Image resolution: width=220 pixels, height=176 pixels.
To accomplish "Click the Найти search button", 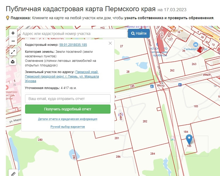I will (139, 33).
